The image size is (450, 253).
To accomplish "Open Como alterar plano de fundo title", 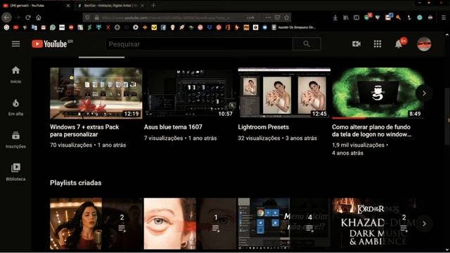I will click(x=372, y=131).
